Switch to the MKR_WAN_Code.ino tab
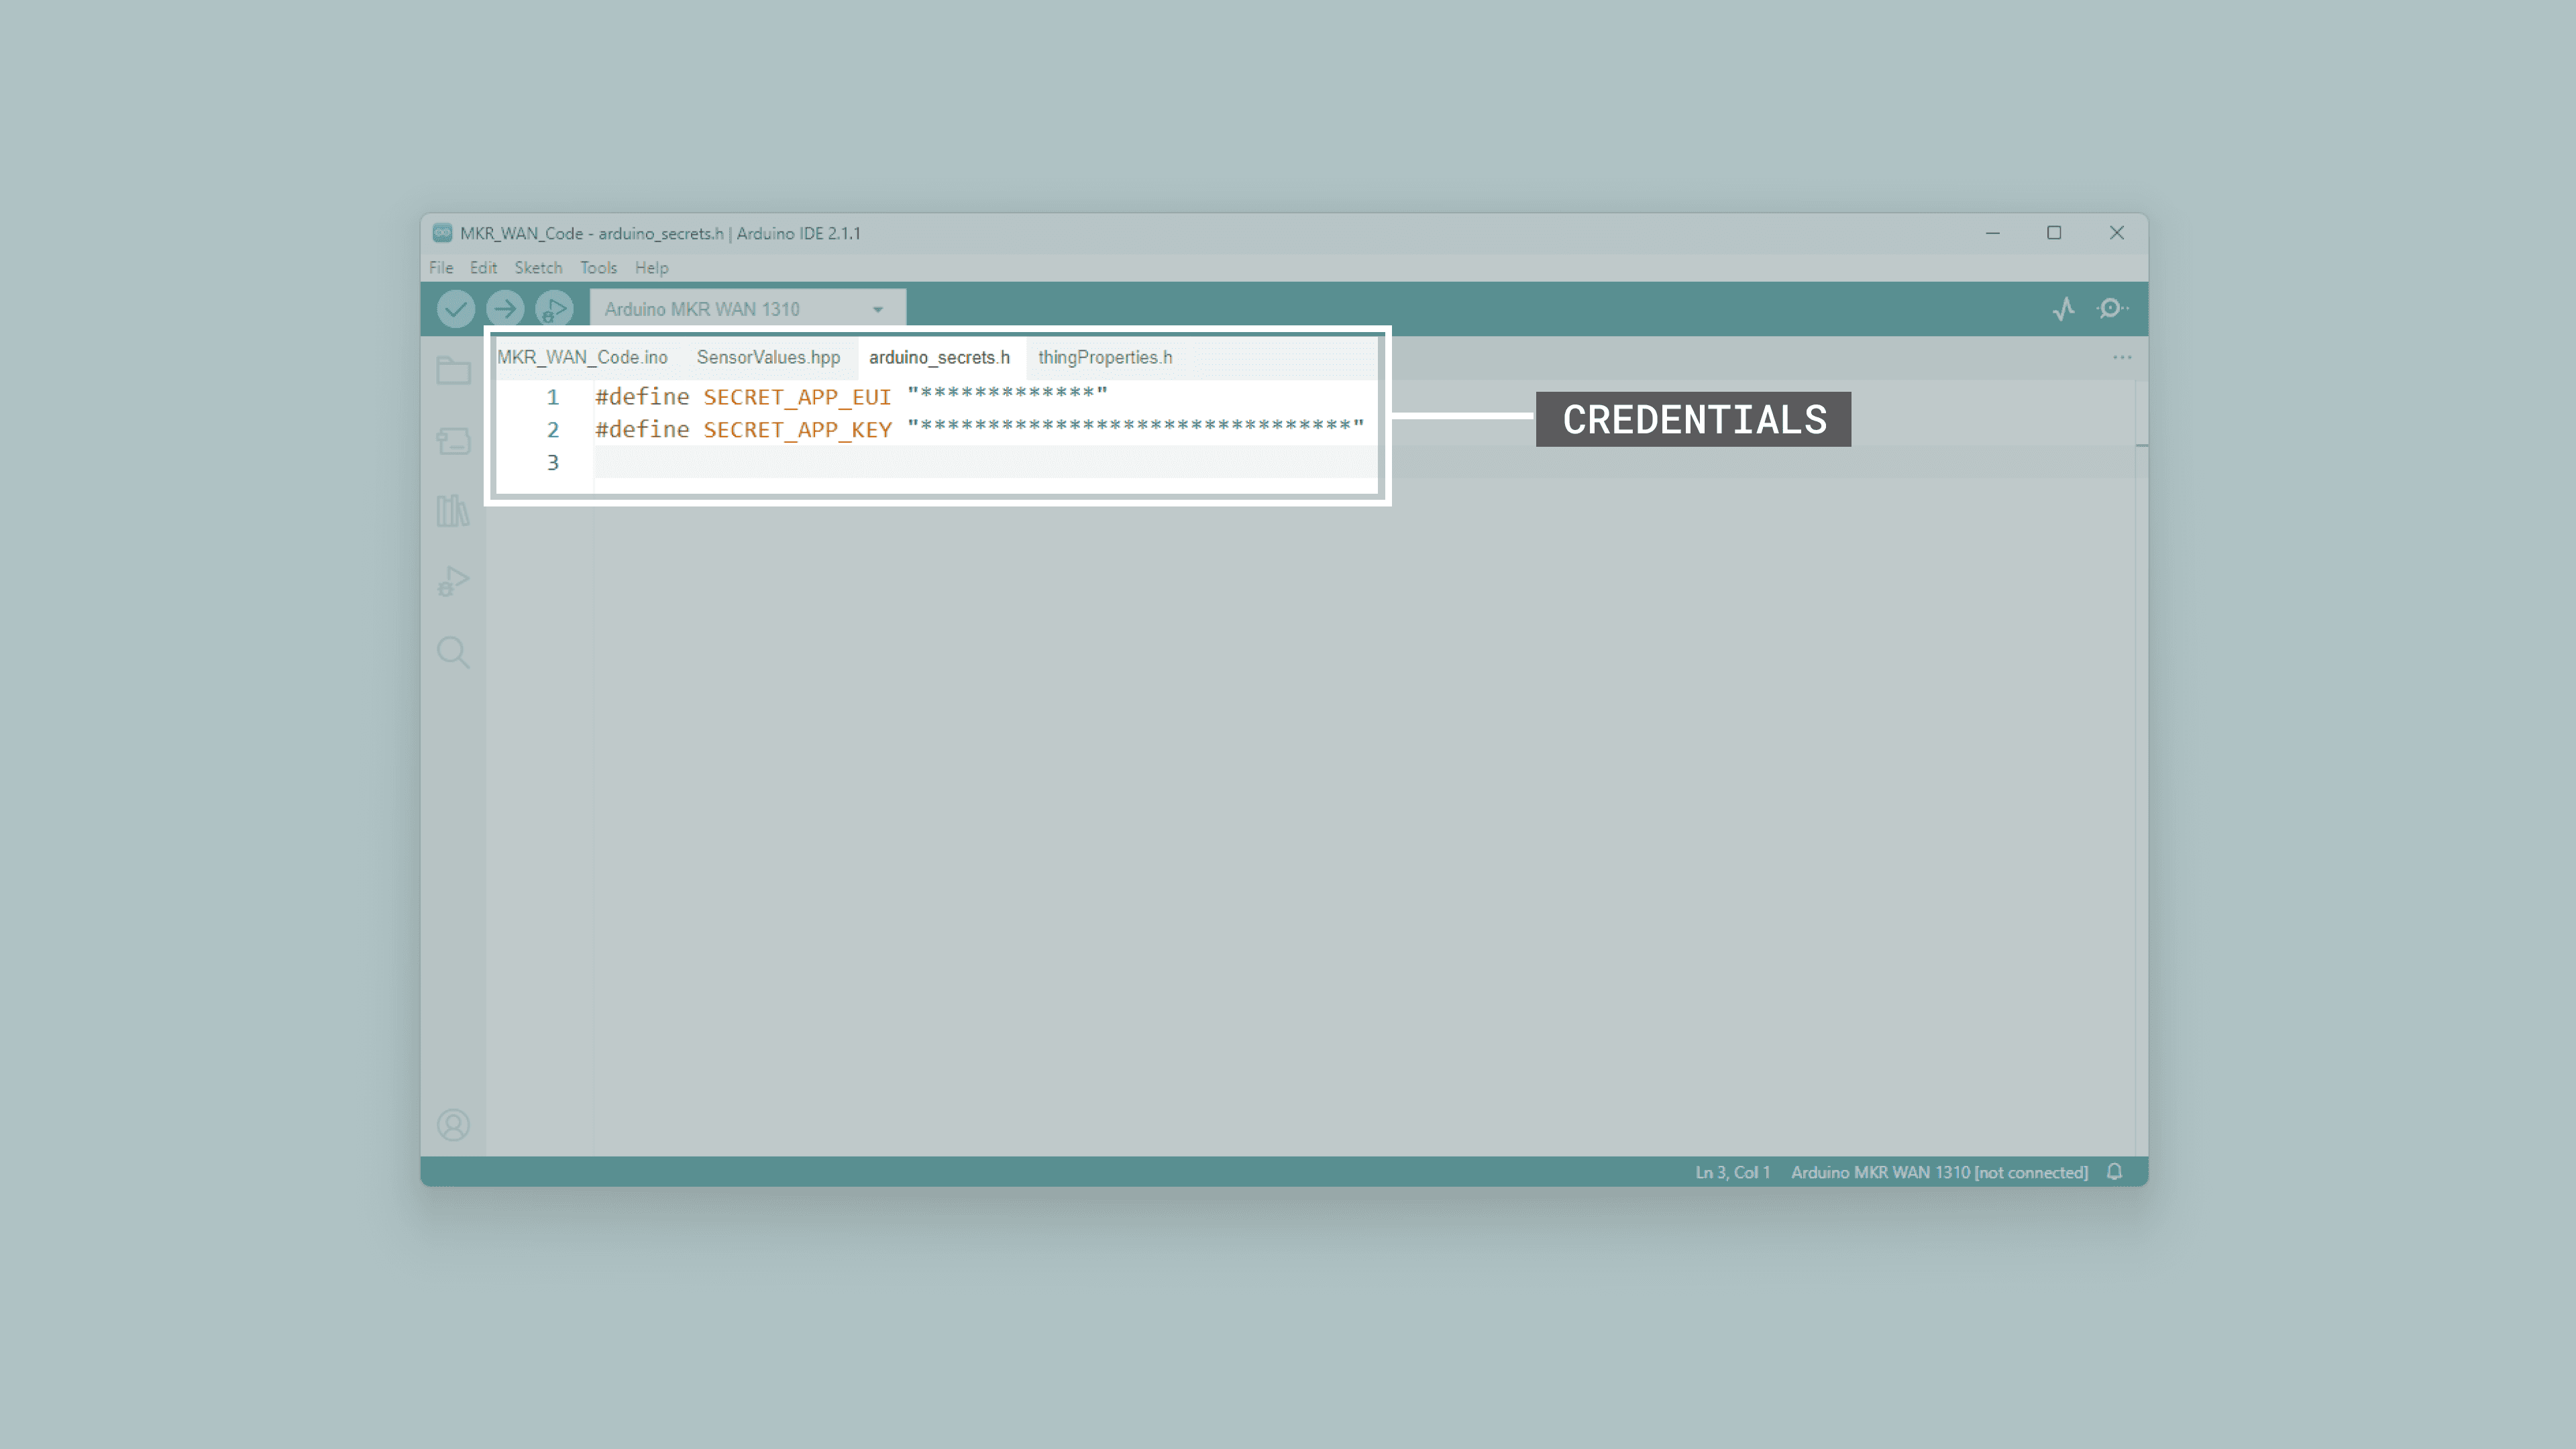 click(x=582, y=357)
